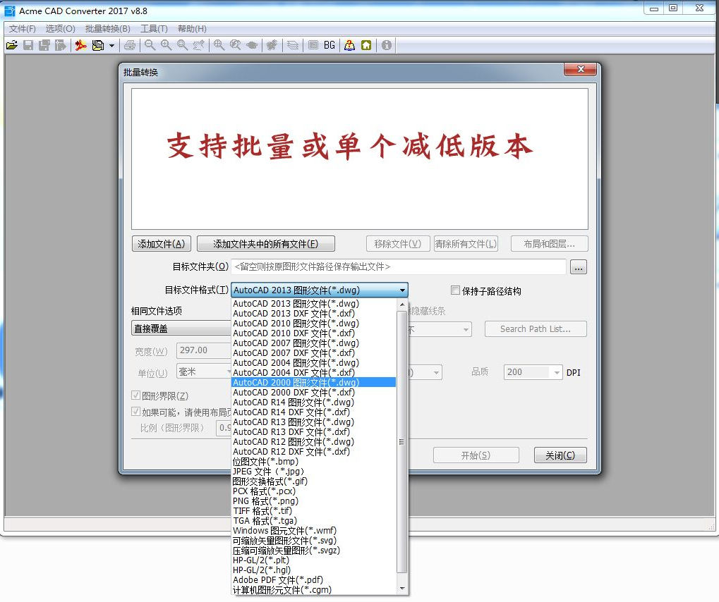Click the batch convert toolbar icon
The height and width of the screenshot is (602, 719).
point(97,45)
